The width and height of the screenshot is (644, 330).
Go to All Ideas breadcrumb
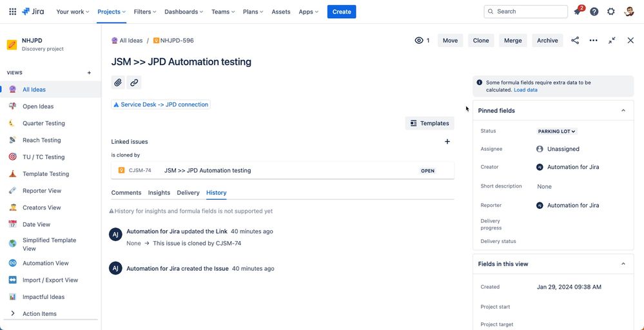pyautogui.click(x=127, y=41)
